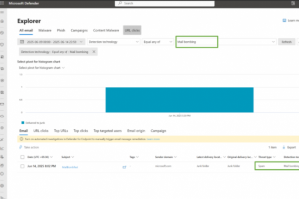Open the settings gear in the sidebar
Image resolution: width=299 pixels, height=199 pixels.
point(2,186)
